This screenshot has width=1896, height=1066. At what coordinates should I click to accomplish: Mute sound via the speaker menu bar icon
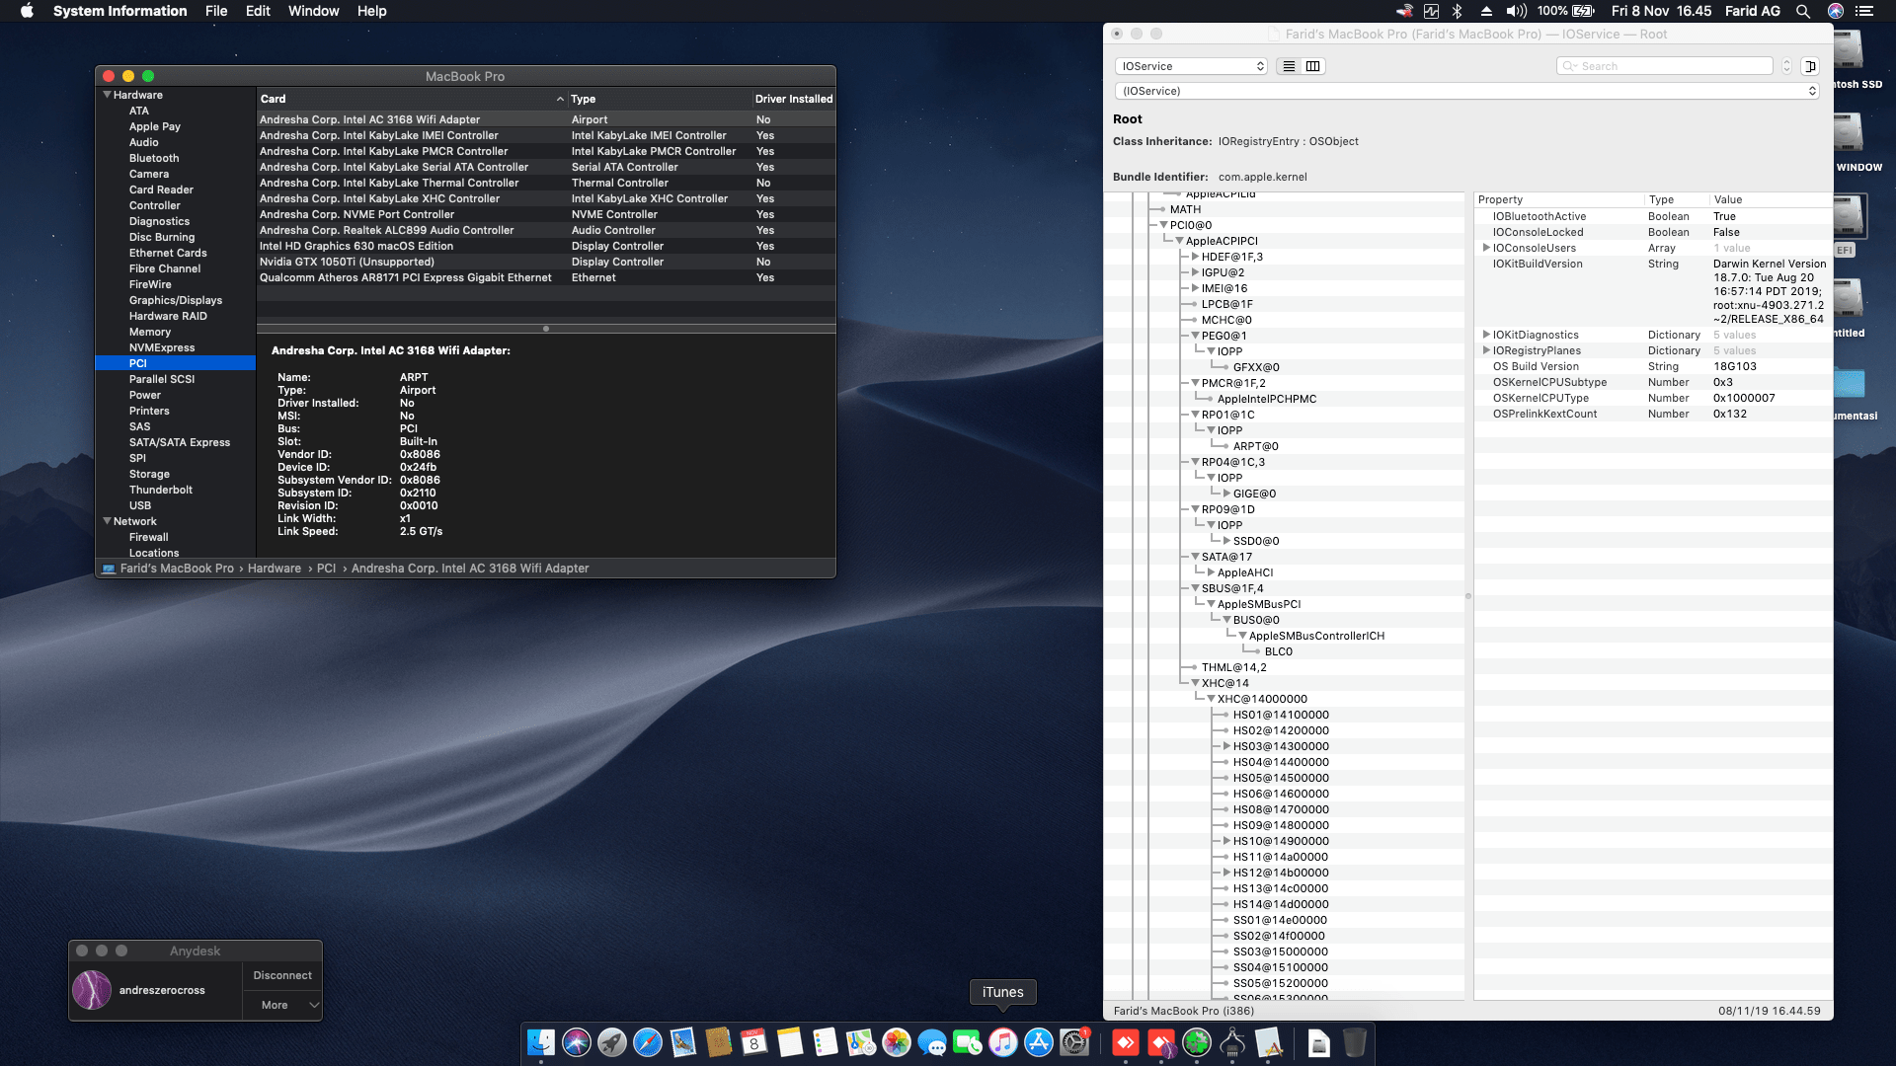(x=1516, y=11)
